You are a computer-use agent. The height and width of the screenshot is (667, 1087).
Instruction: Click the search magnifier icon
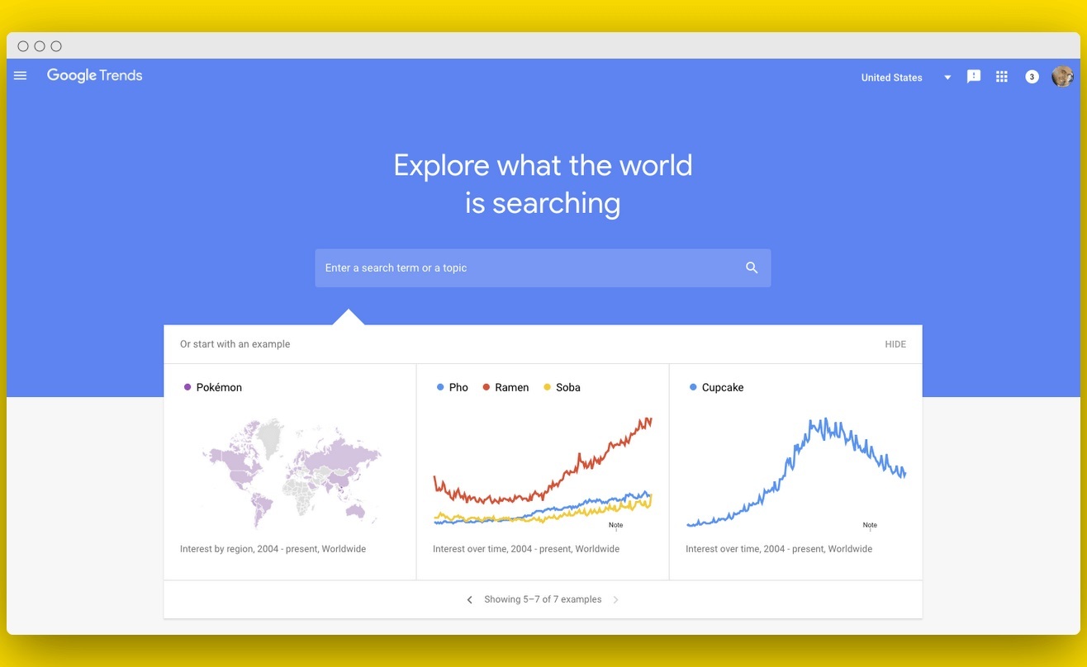752,267
